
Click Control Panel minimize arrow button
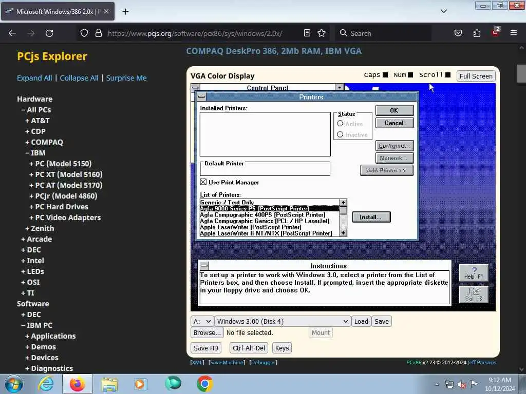[x=340, y=87]
